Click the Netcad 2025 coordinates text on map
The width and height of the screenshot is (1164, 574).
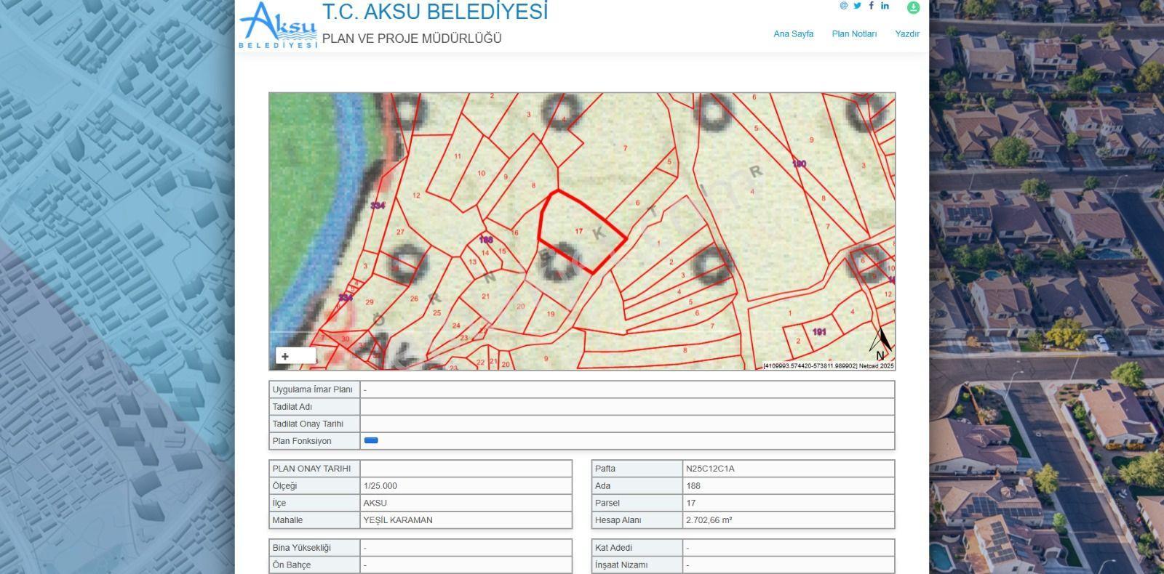tap(828, 365)
